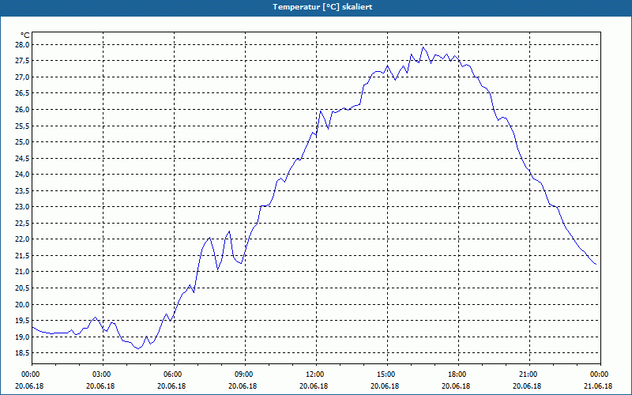Click the 23,5 y-axis label
The image size is (632, 395).
pos(23,190)
